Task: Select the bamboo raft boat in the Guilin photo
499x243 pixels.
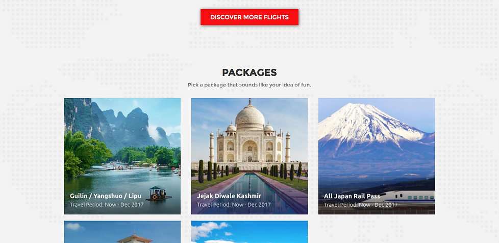Action: [x=158, y=193]
